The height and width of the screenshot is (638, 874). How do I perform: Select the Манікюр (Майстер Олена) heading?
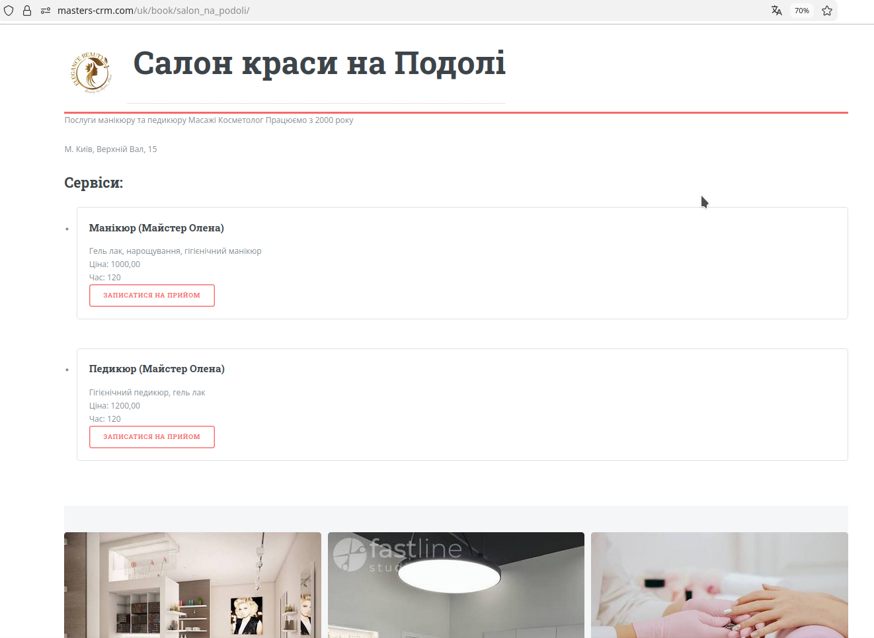point(156,228)
